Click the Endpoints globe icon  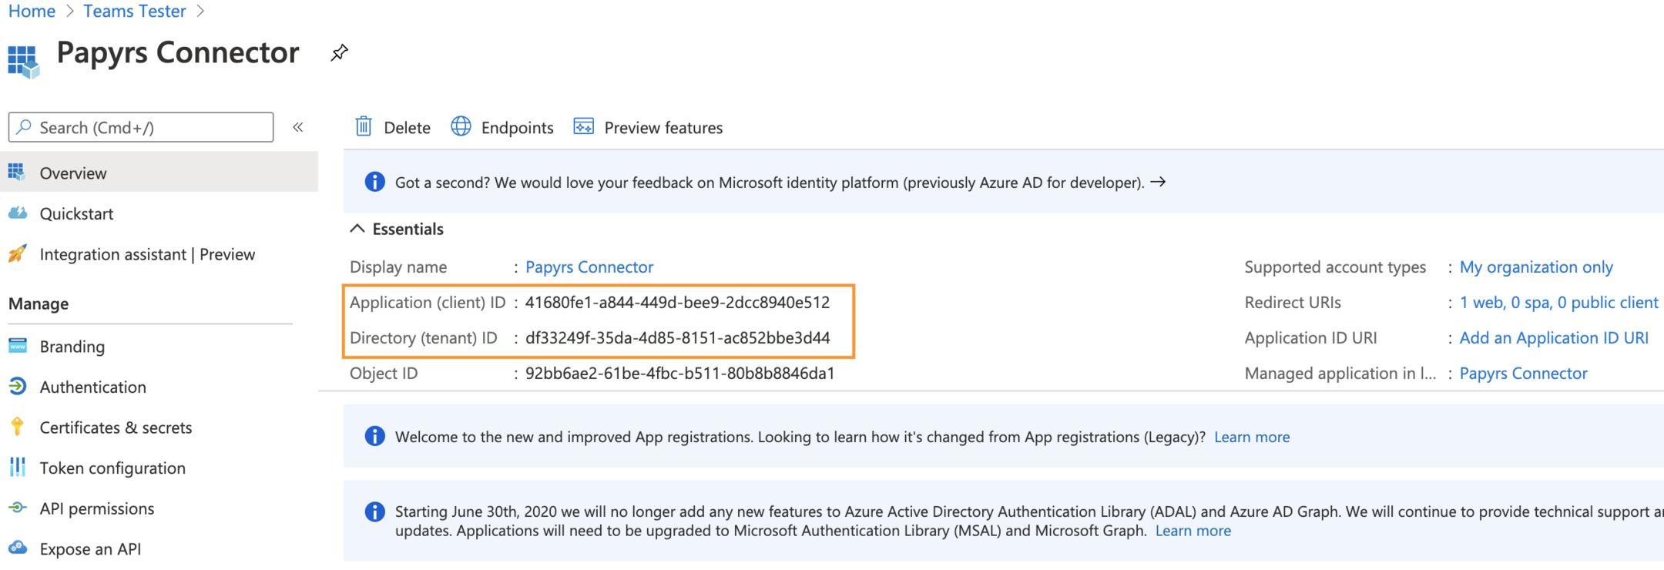pyautogui.click(x=461, y=126)
